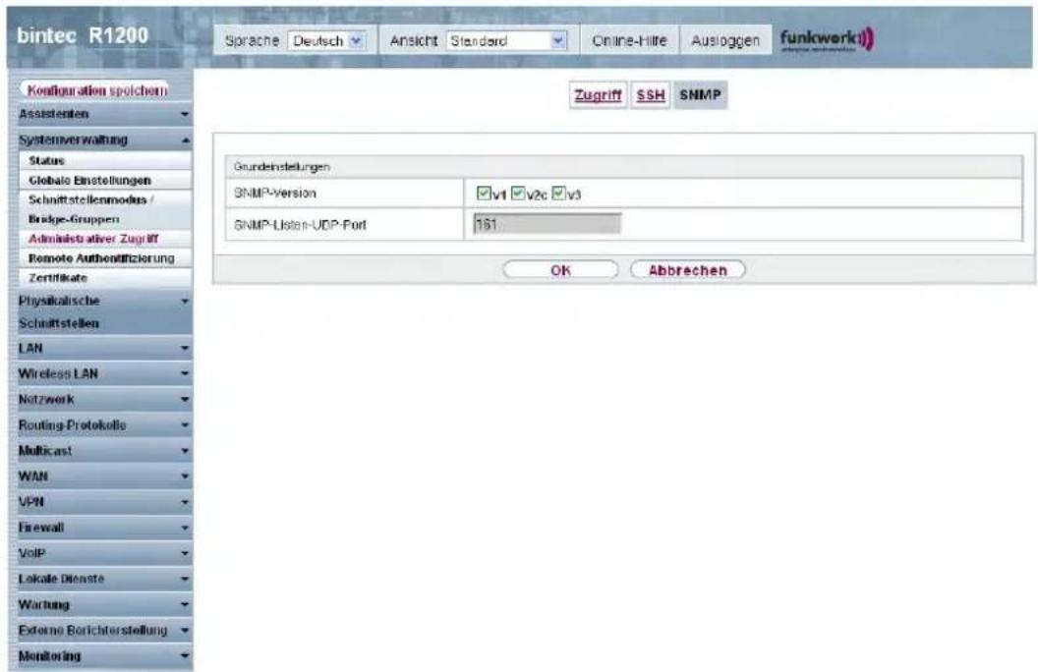Open the Ansicht view dropdown
1038x672 pixels.
coord(506,41)
